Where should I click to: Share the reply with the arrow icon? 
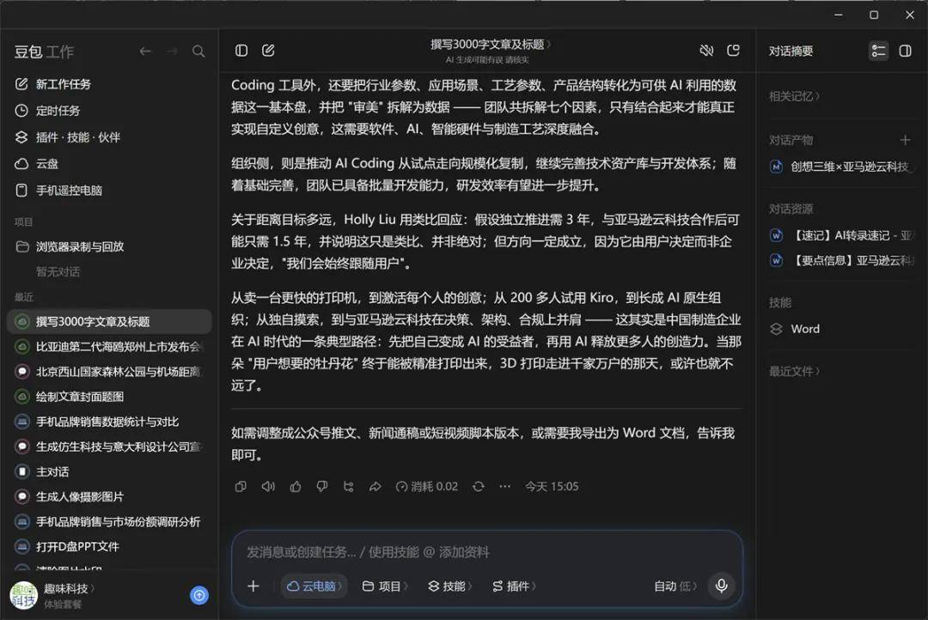coord(375,486)
